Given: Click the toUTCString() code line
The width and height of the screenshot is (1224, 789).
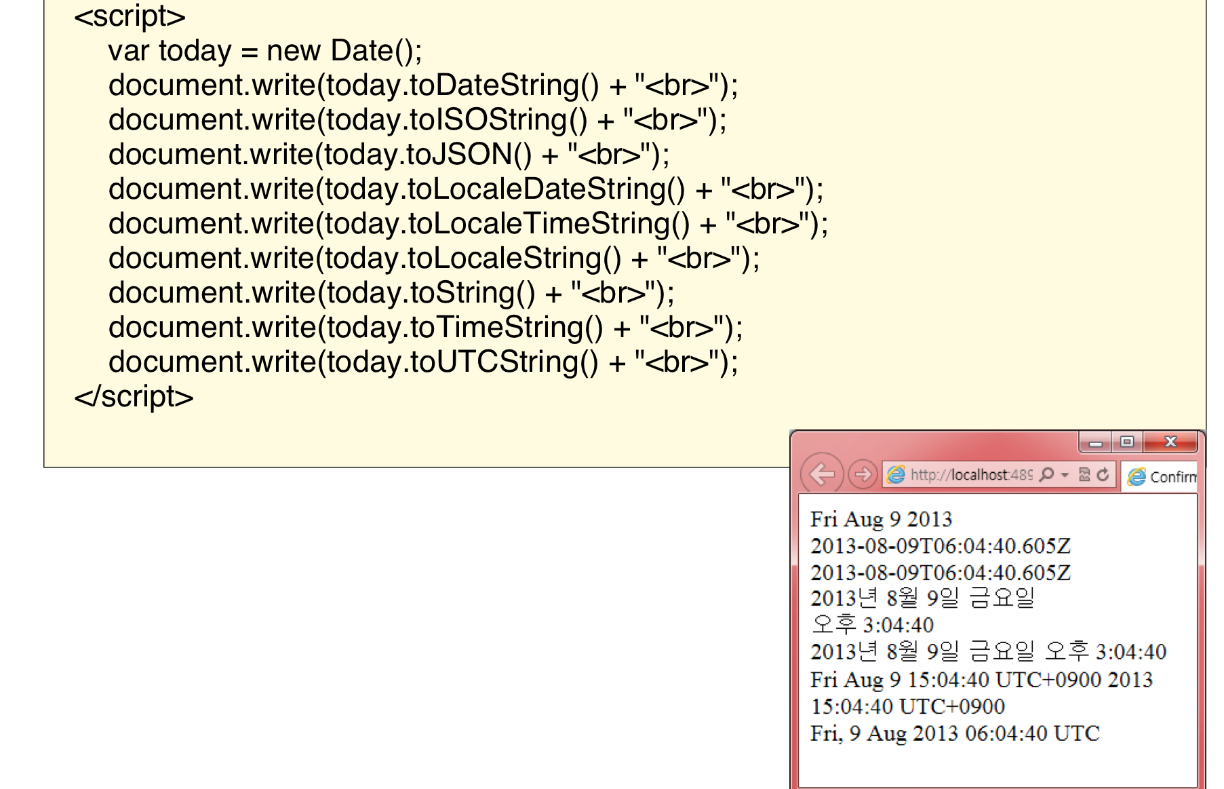Looking at the screenshot, I should coord(423,362).
